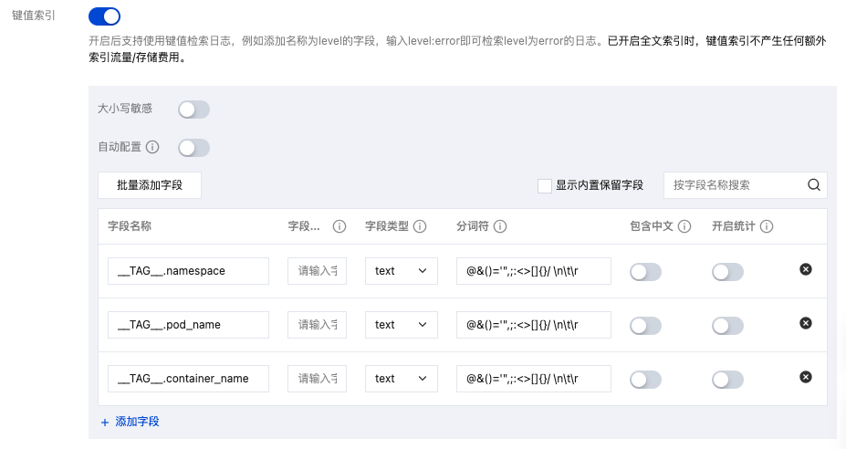The height and width of the screenshot is (449, 846).
Task: Click info icon beside 包含中文 header
Action: click(x=684, y=226)
